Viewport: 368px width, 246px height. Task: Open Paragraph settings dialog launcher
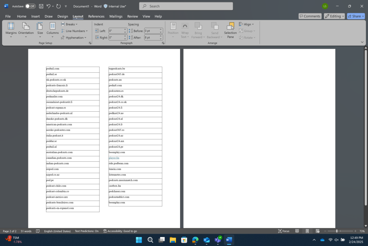[163, 43]
